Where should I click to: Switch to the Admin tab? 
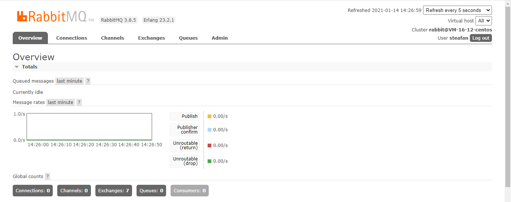coord(220,38)
